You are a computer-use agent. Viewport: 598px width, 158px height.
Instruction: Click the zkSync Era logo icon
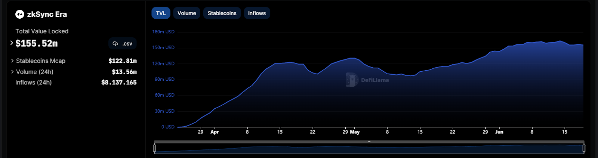19,15
